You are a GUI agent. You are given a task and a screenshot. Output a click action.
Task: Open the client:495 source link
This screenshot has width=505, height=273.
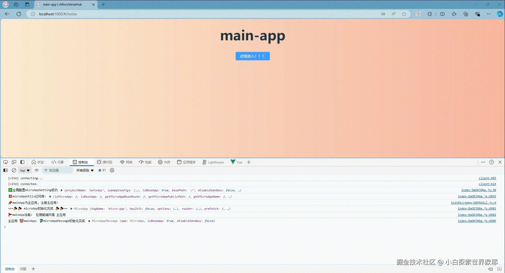click(x=487, y=178)
